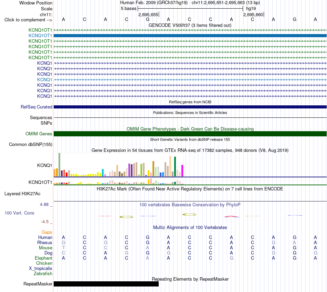Click the magenta bar in KCNQ1 expression chart

[x=182, y=171]
